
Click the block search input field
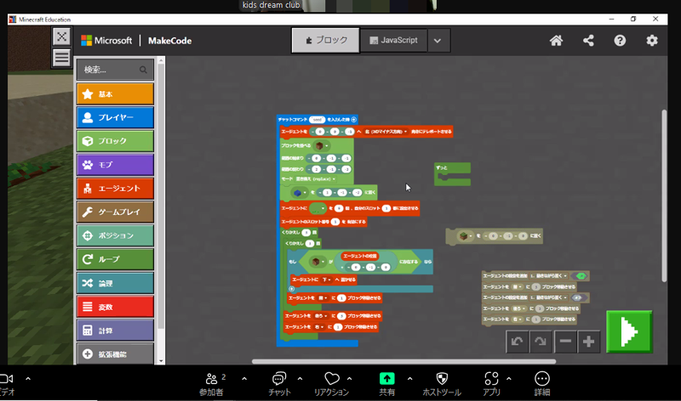click(115, 70)
